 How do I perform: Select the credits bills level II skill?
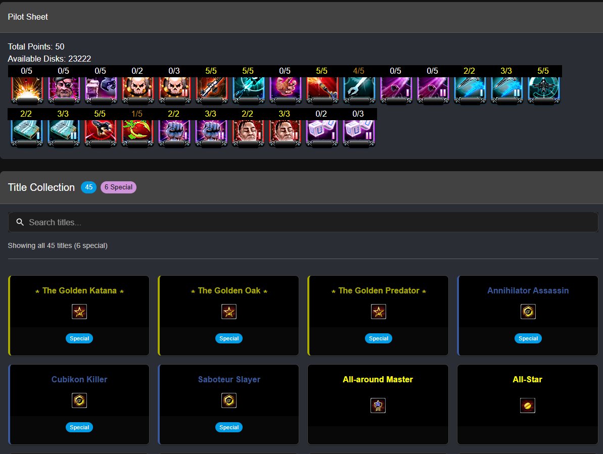coord(63,133)
